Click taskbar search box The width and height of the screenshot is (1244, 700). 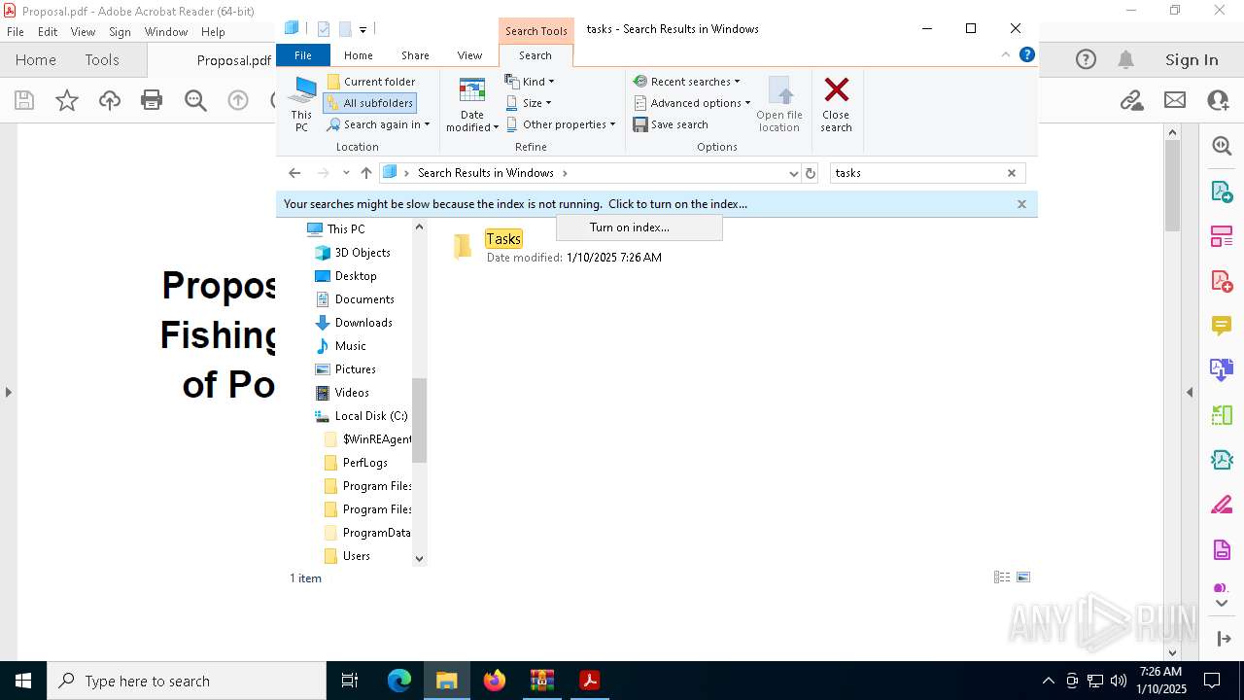(187, 681)
